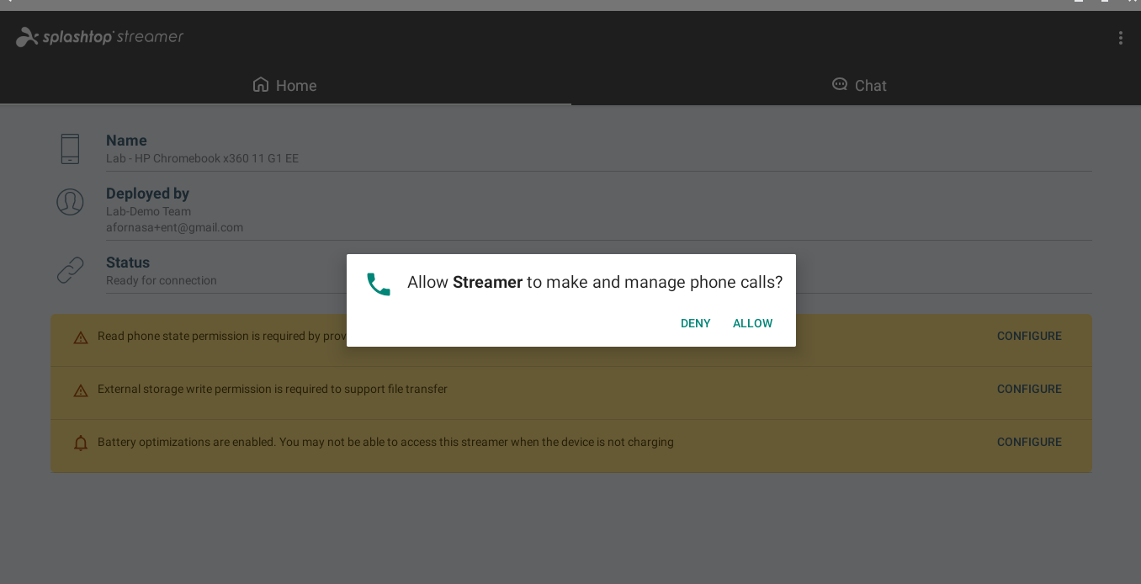Image resolution: width=1141 pixels, height=584 pixels.
Task: Configure battery optimizations setting
Action: (x=1029, y=442)
